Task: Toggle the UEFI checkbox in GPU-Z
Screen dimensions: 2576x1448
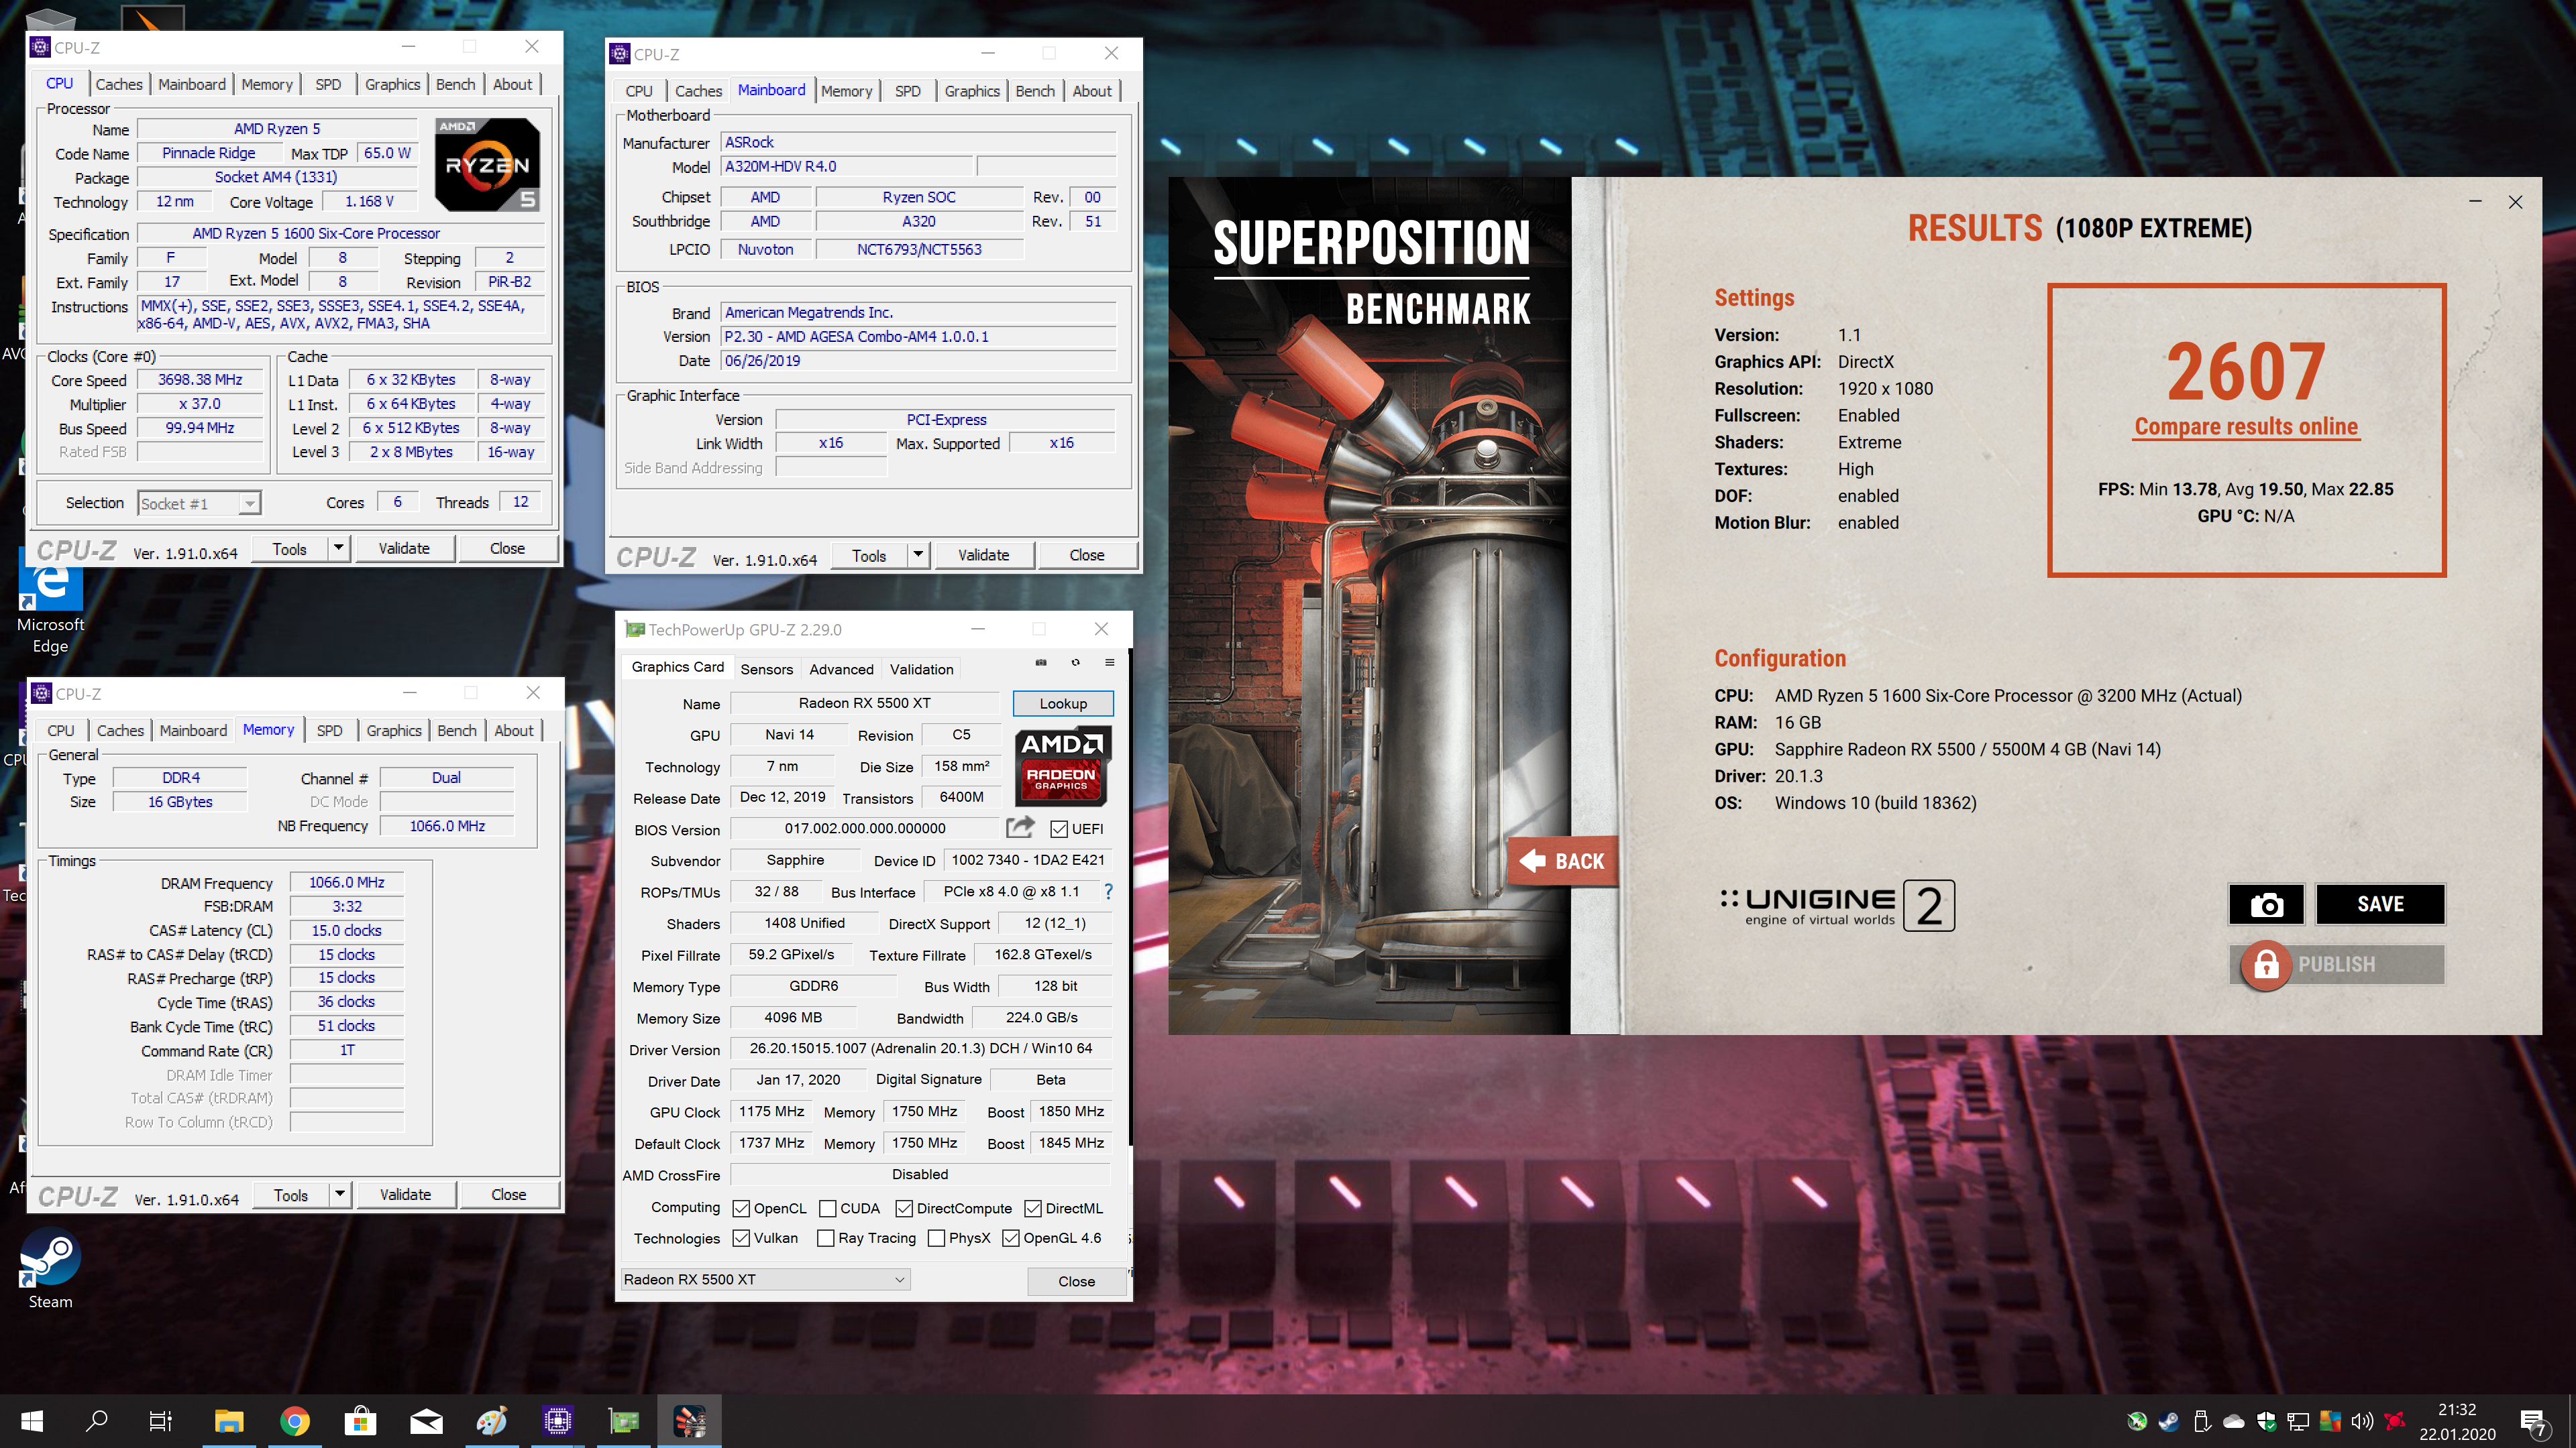Action: coord(1059,829)
